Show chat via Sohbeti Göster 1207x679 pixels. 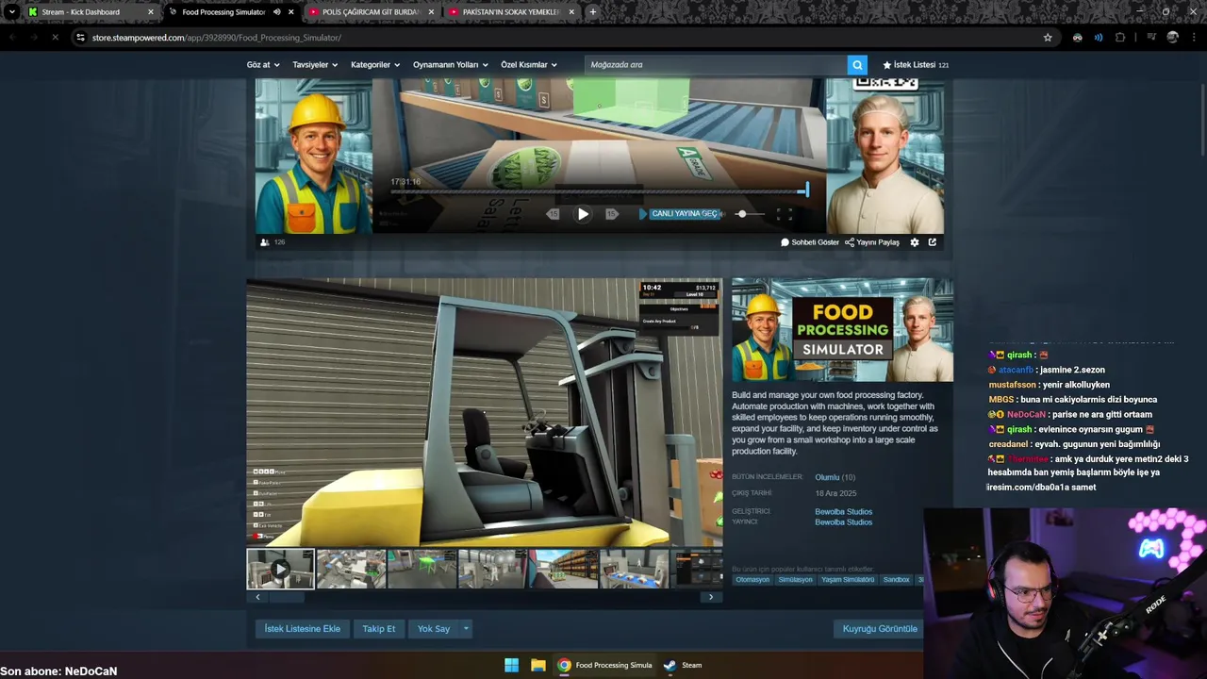click(810, 242)
